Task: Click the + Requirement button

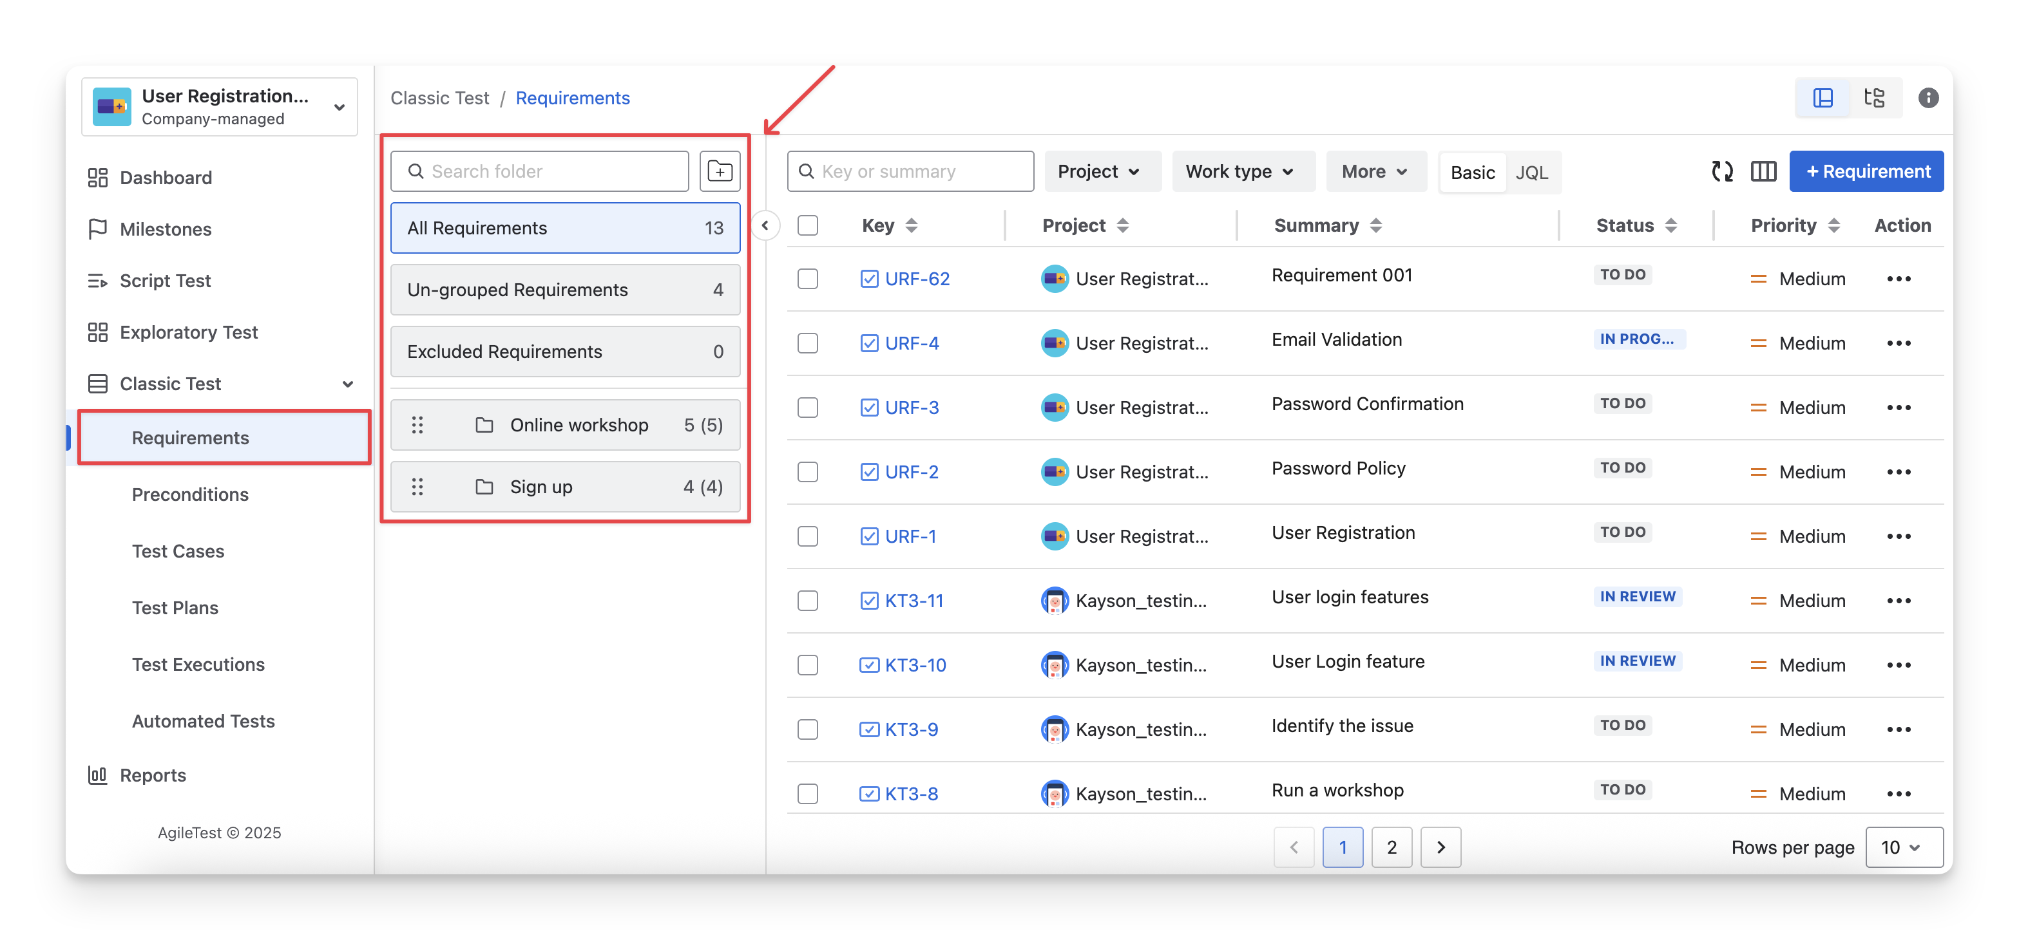Action: point(1866,171)
